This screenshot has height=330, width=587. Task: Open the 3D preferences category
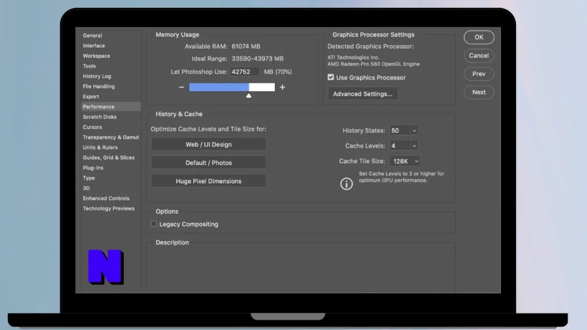click(87, 188)
